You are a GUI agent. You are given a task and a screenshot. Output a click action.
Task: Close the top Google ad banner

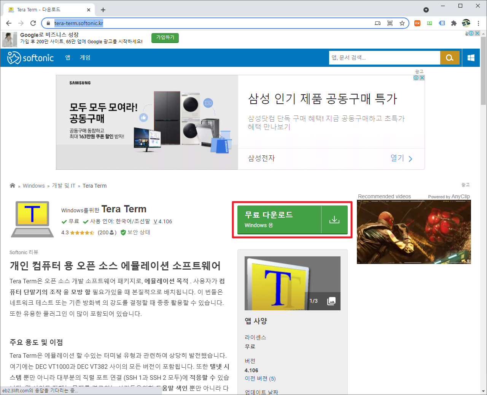click(x=477, y=33)
